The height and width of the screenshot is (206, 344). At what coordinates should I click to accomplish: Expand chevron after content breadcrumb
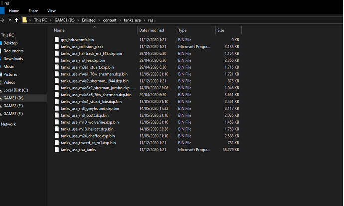click(120, 20)
